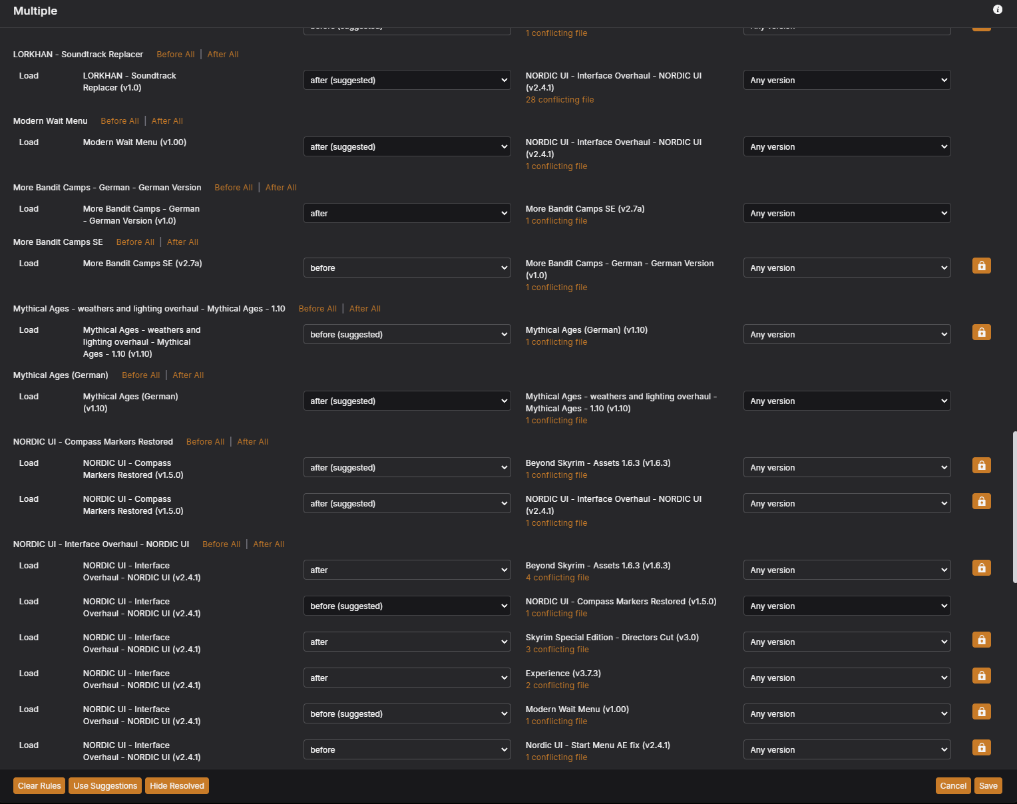Viewport: 1017px width, 804px height.
Task: Click lock icon for Nordic UI Start Menu fix
Action: [981, 747]
